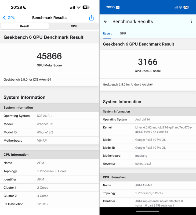Tap the mustang motherboard value

[x=141, y=156]
